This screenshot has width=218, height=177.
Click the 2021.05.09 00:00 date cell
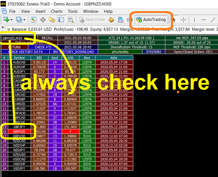point(78,43)
